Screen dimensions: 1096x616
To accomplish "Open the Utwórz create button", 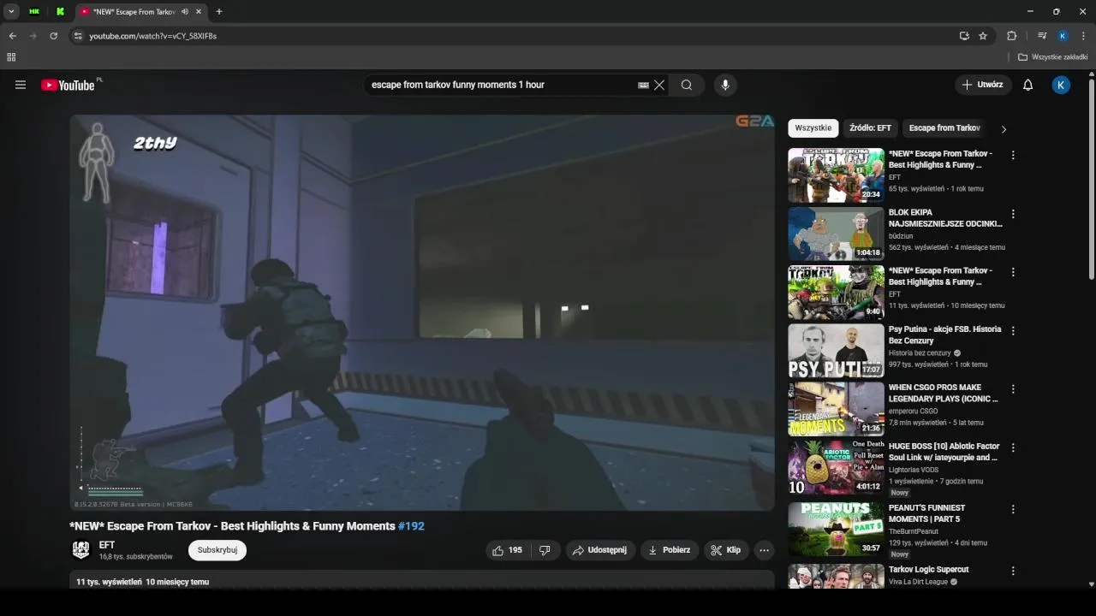I will 983,85.
